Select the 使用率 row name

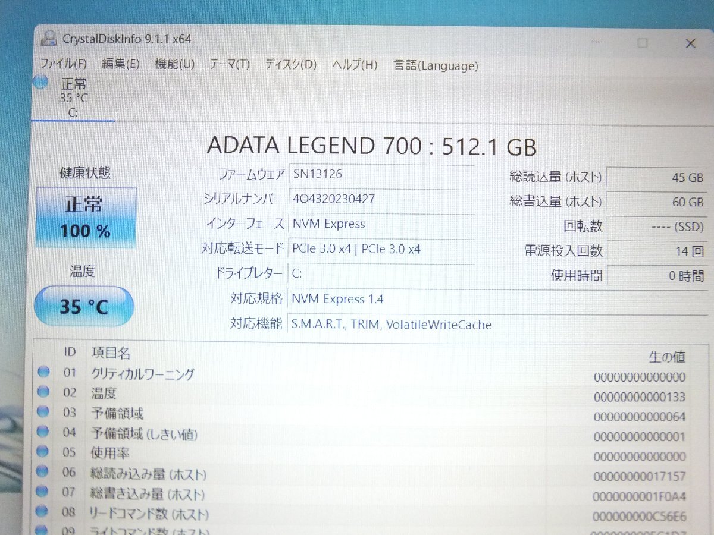click(x=109, y=454)
